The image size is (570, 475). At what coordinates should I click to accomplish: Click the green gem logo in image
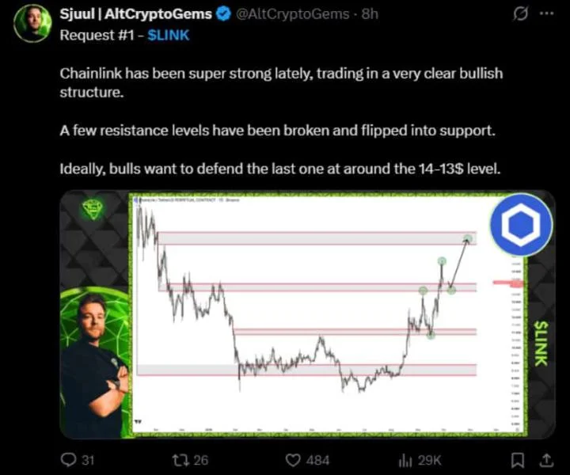[x=93, y=209]
